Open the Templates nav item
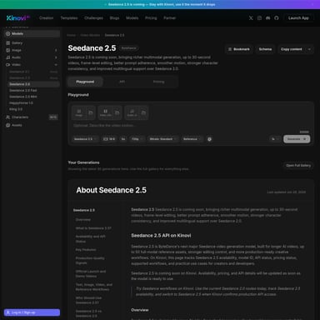 pos(69,18)
